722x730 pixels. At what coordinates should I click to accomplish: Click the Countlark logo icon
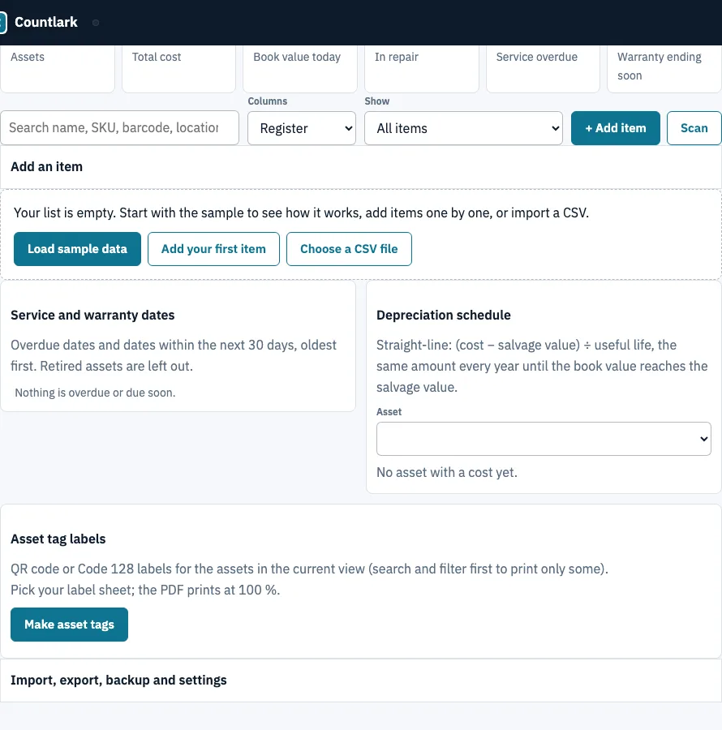coord(2,23)
